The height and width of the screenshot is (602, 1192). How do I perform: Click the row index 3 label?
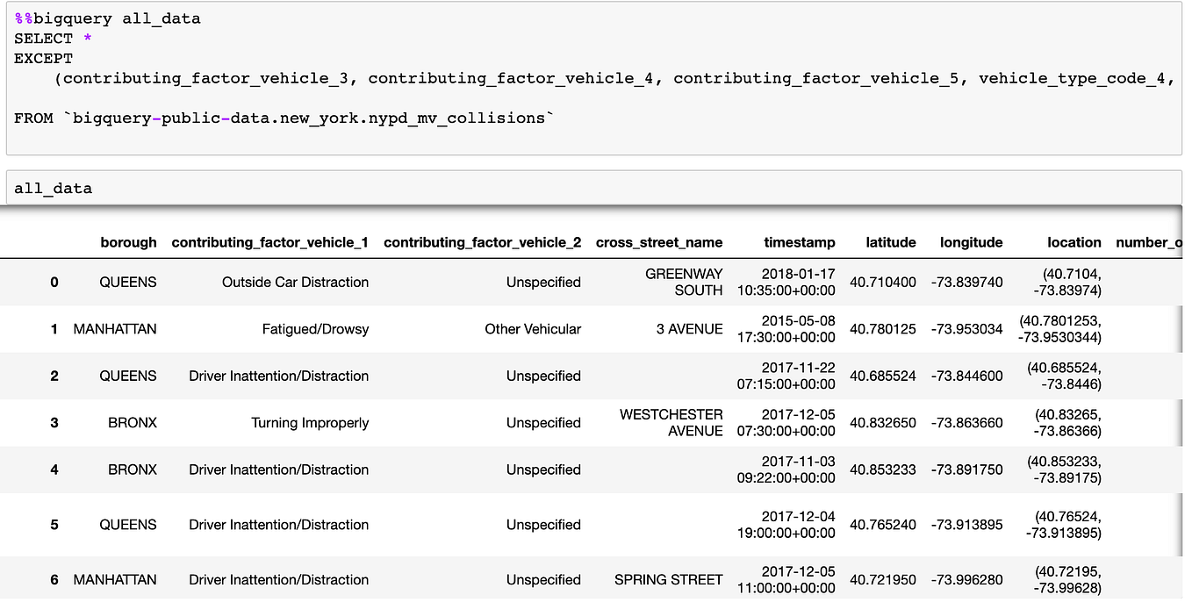(54, 422)
